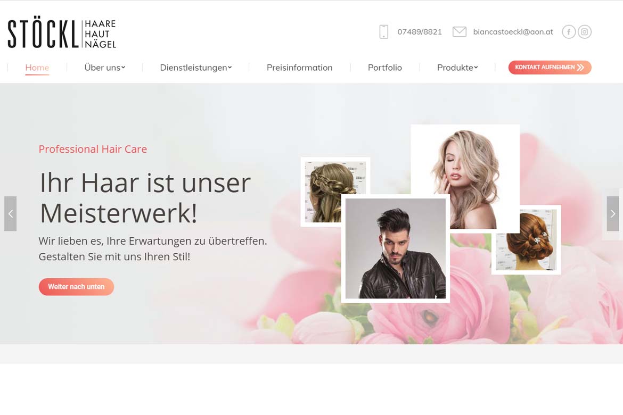The image size is (623, 415).
Task: Click the Weiter nach unten button
Action: point(76,287)
